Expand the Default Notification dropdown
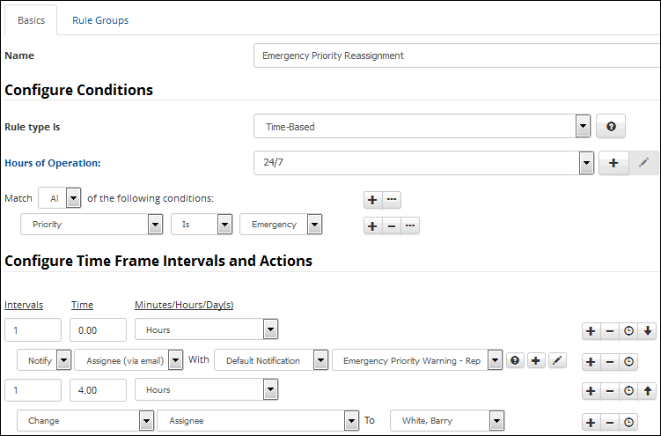This screenshot has height=436, width=661. click(x=270, y=360)
